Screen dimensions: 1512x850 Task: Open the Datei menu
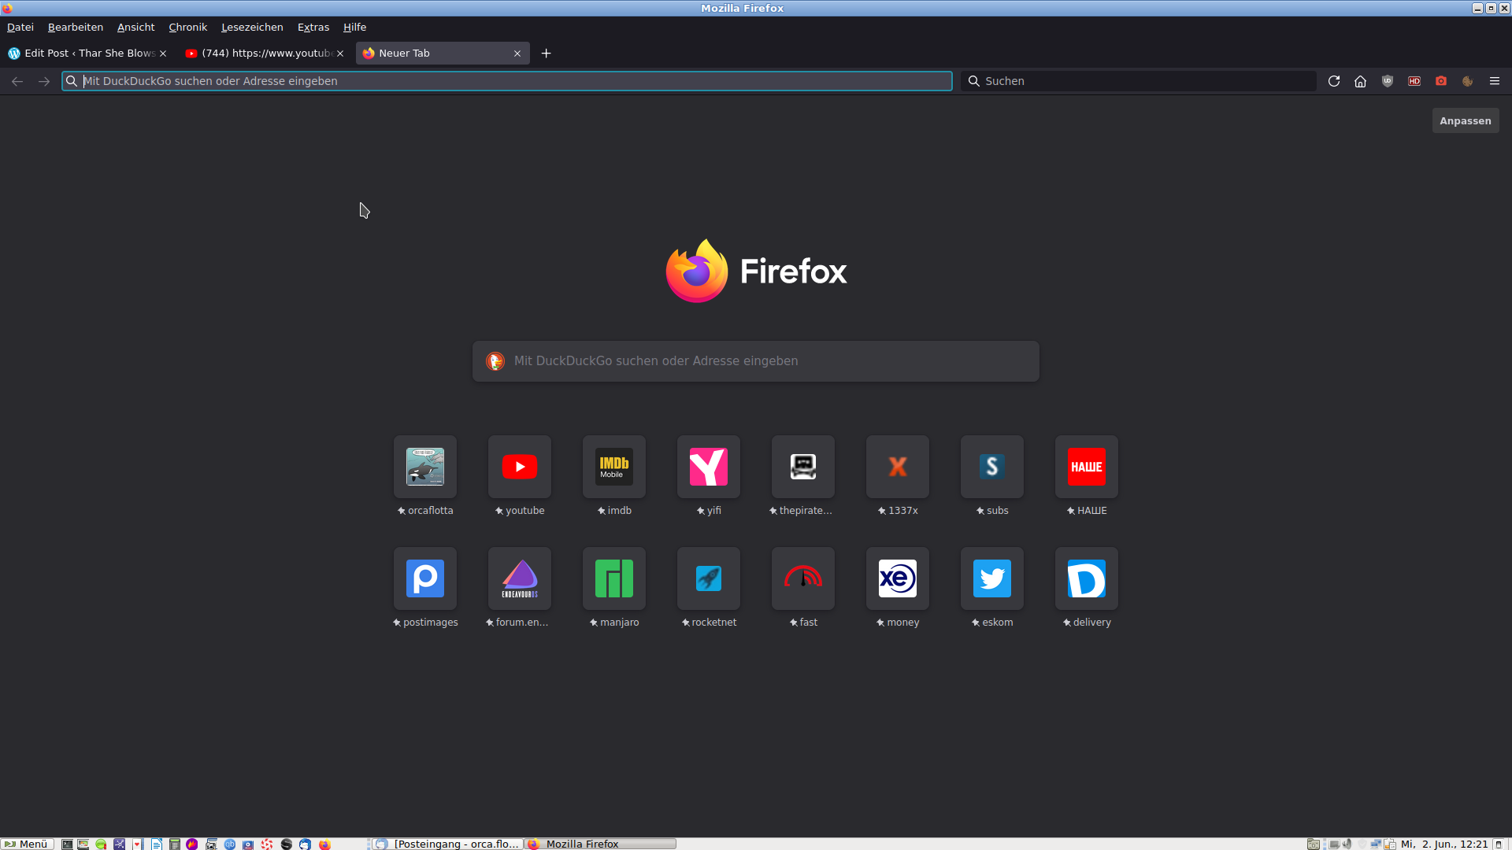(x=20, y=27)
